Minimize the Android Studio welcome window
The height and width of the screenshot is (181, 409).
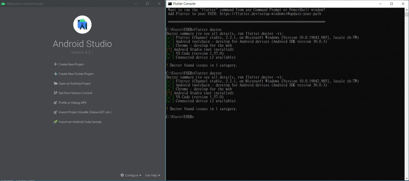(x=135, y=4)
